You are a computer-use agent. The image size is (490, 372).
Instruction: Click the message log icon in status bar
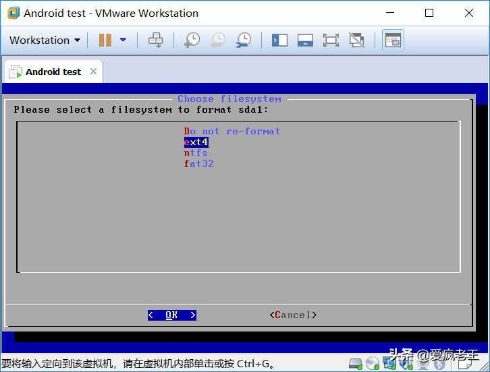point(465,363)
